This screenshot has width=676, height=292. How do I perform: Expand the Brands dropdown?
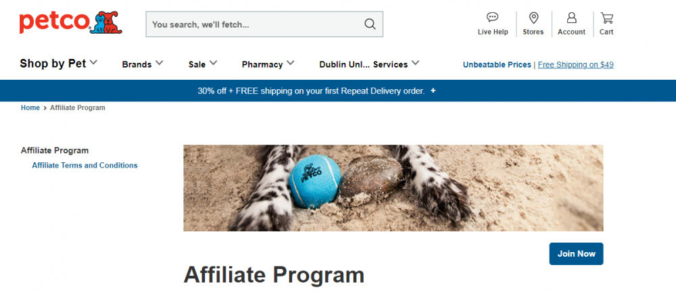[143, 64]
